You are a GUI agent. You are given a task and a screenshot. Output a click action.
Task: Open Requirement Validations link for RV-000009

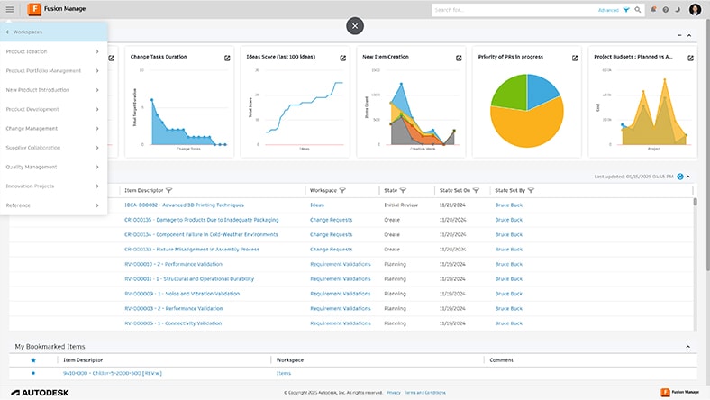340,294
